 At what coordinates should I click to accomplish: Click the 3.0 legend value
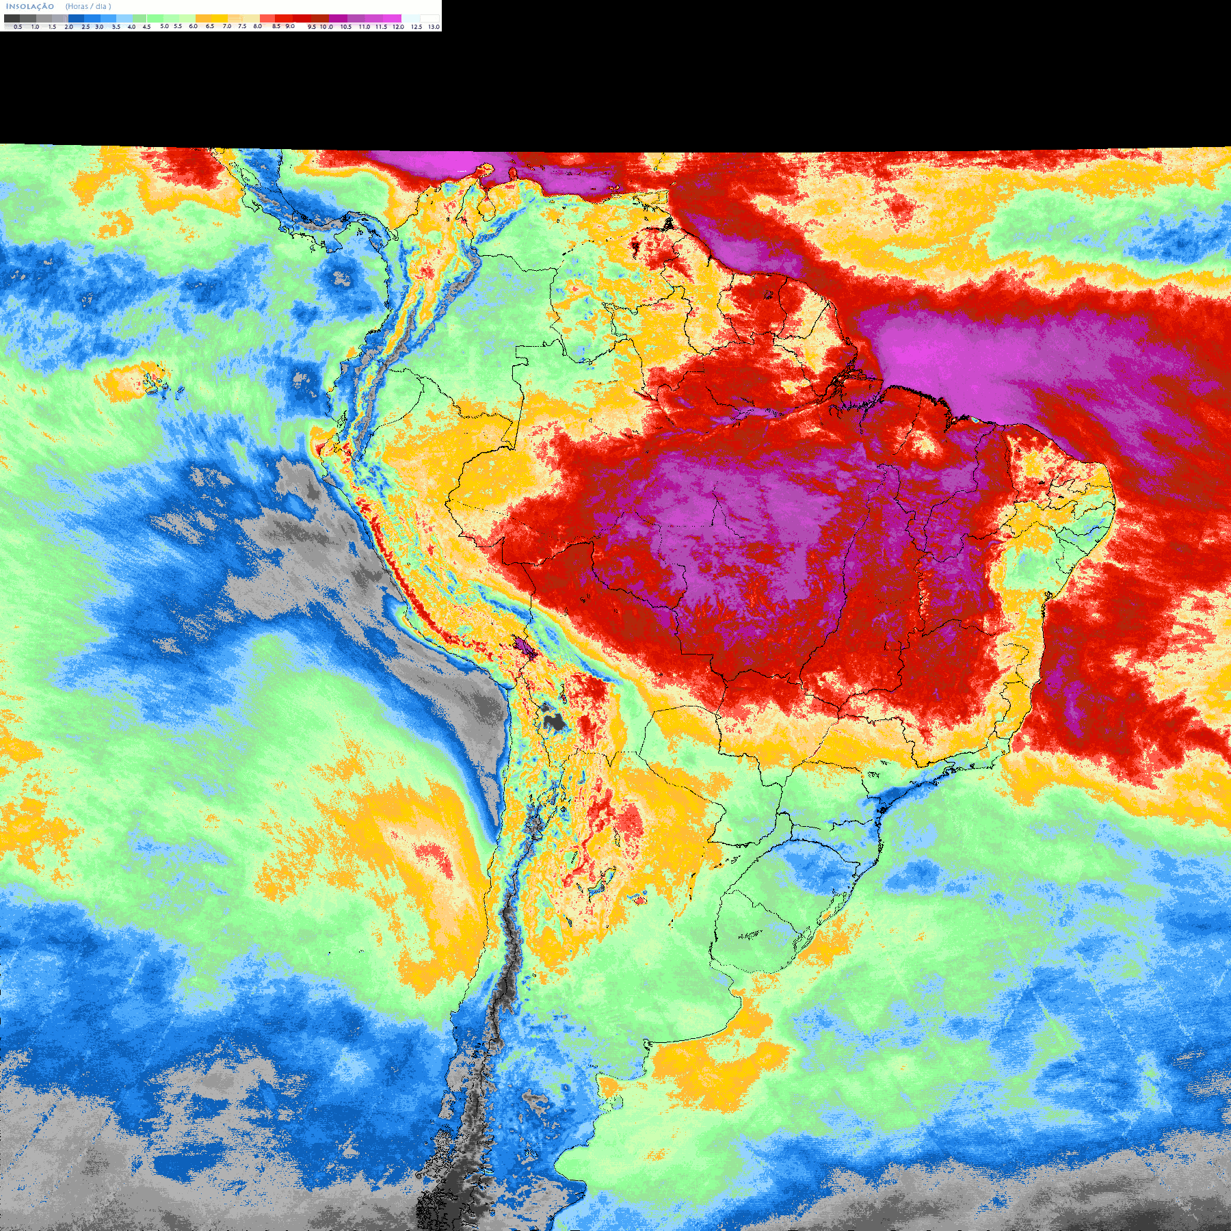(x=99, y=27)
